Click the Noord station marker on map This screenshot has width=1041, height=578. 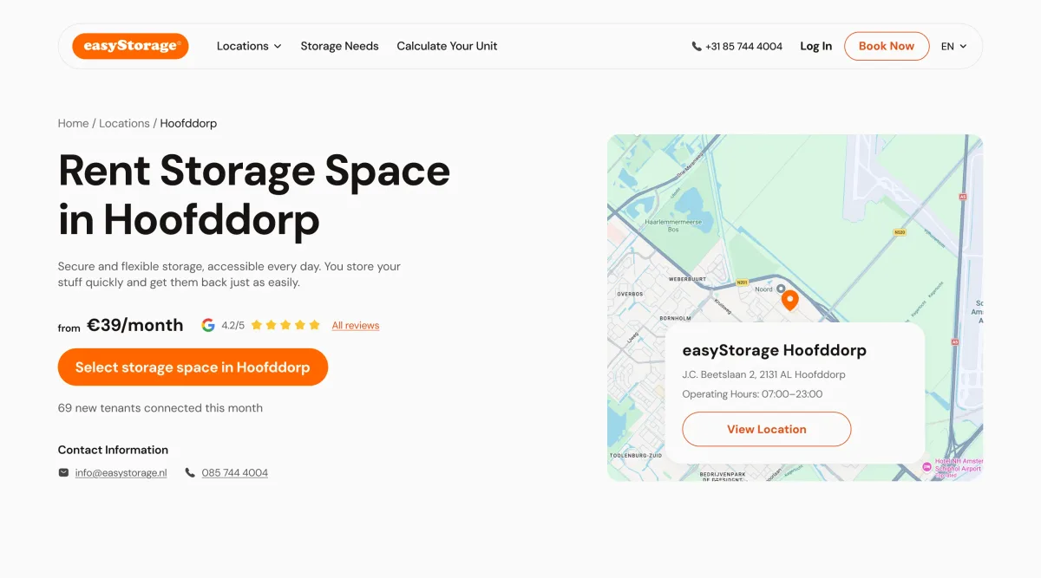pos(780,289)
